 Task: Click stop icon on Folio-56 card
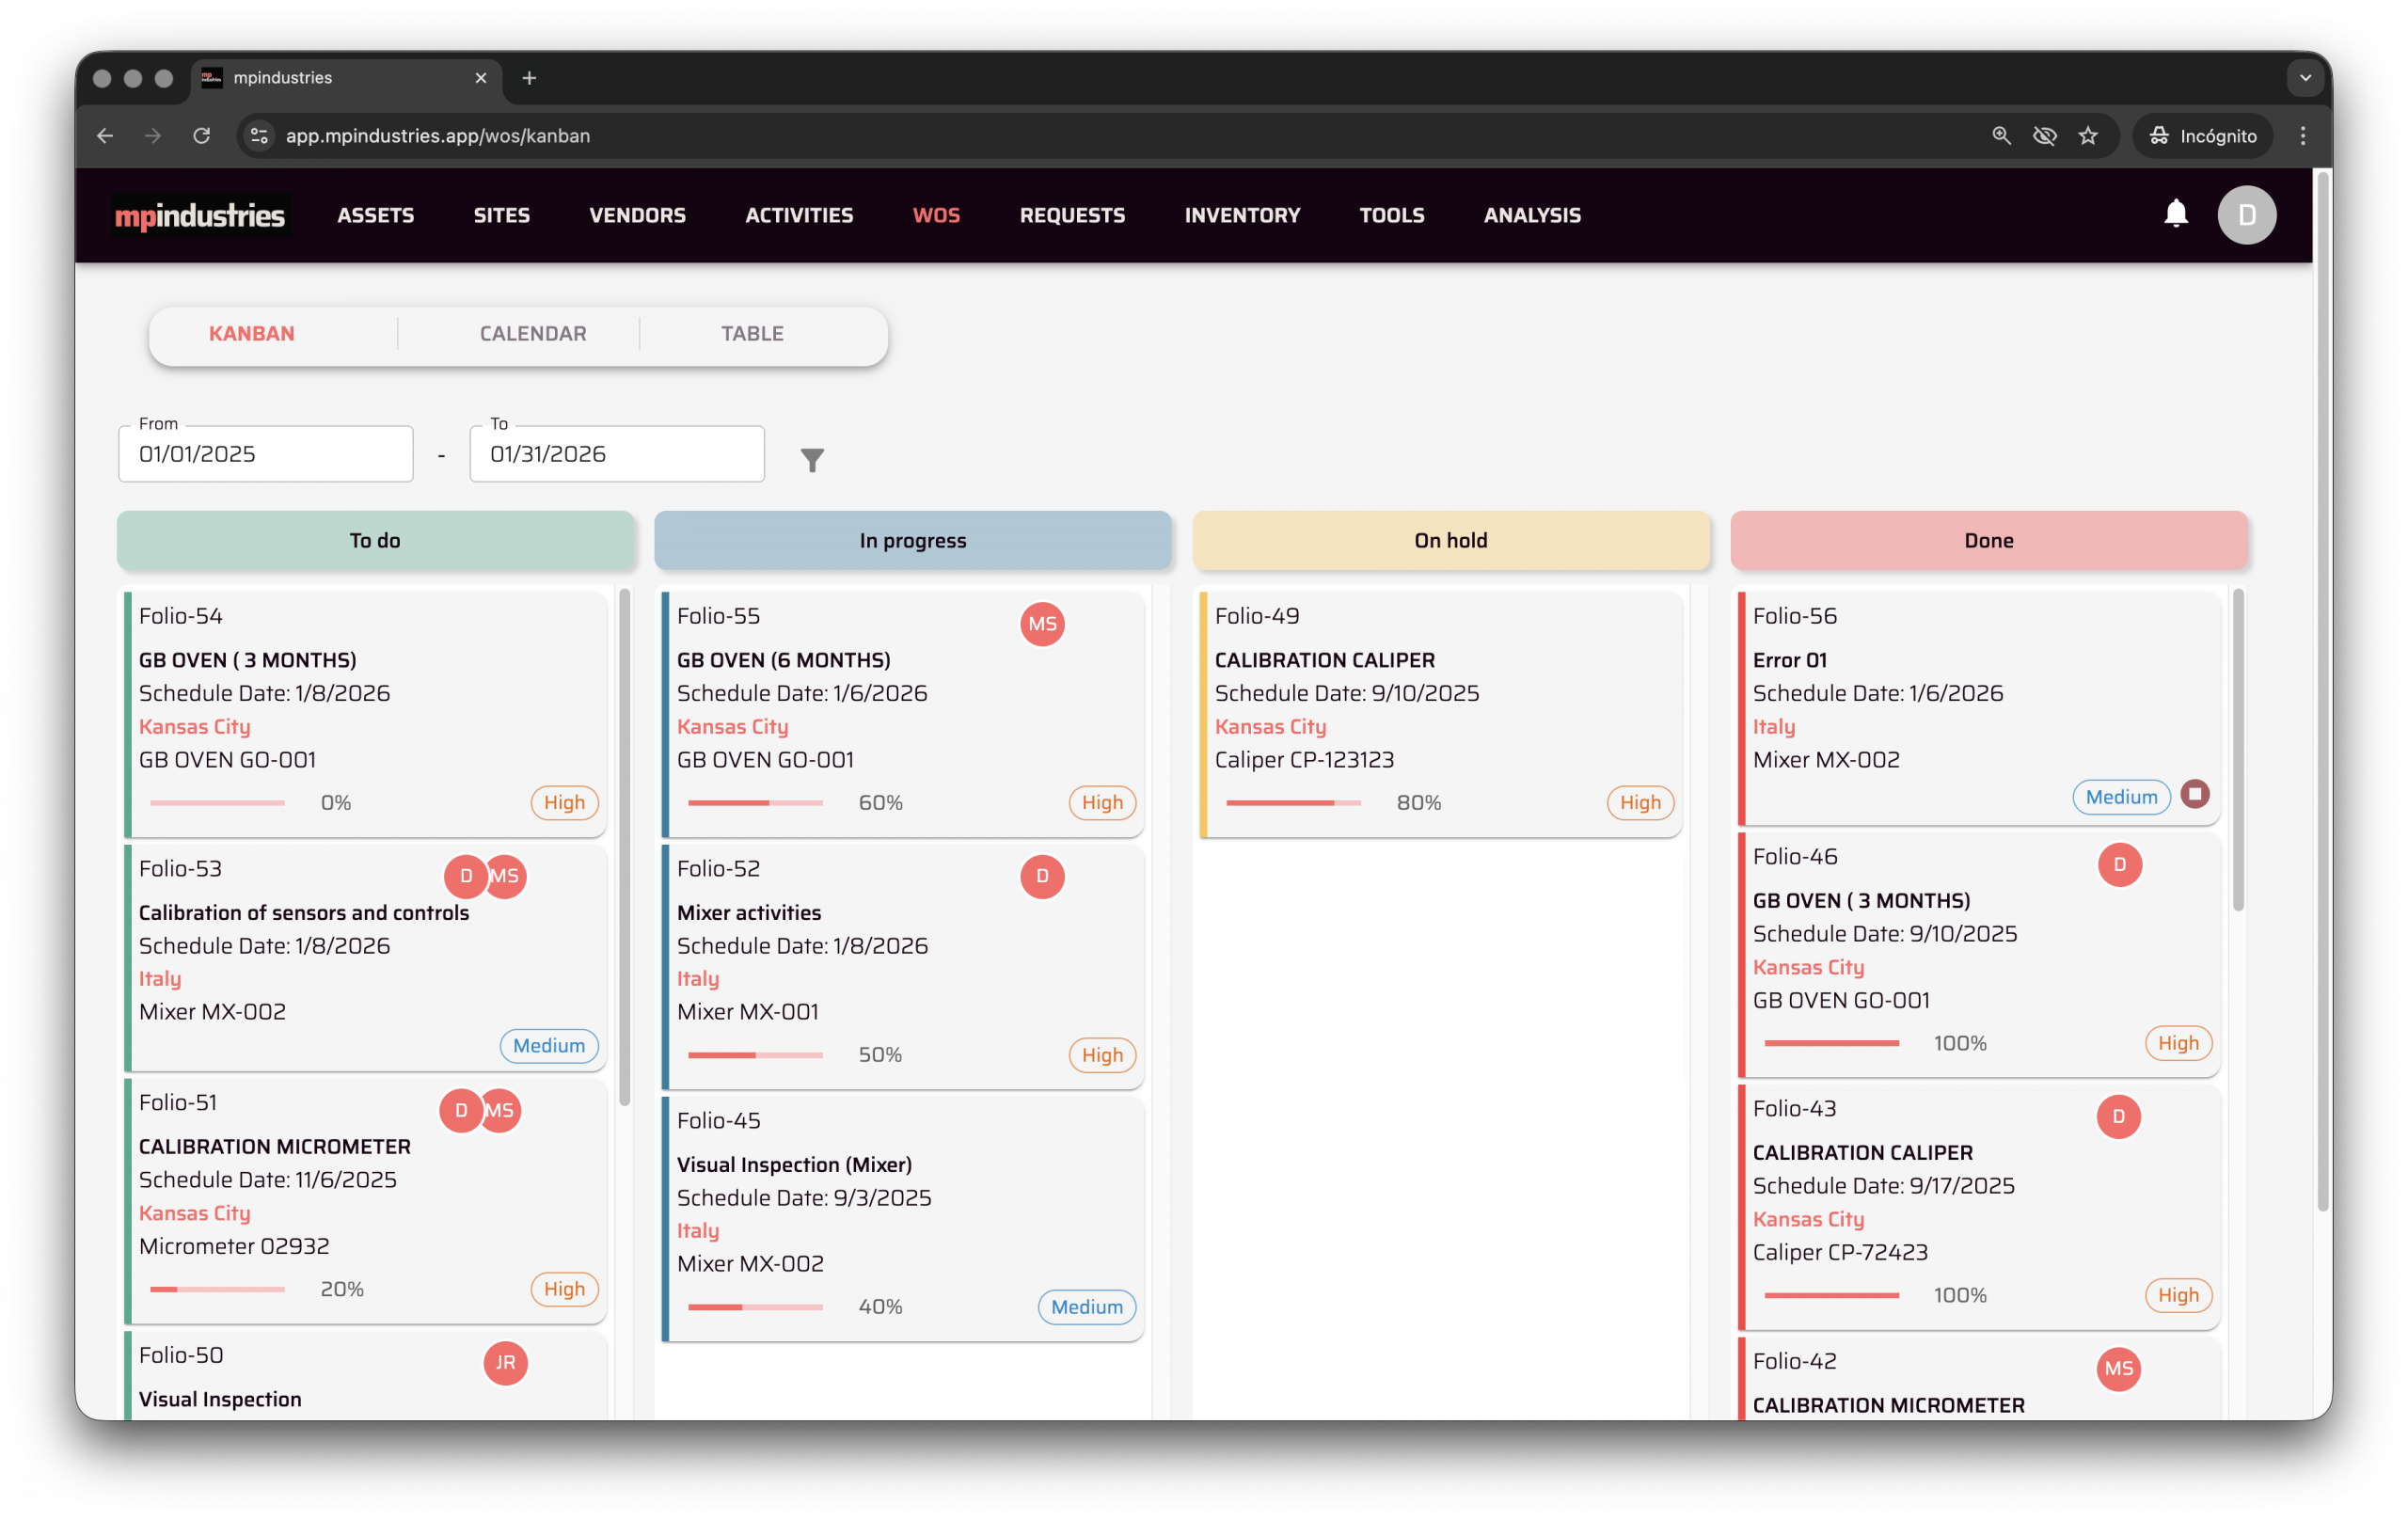2194,794
